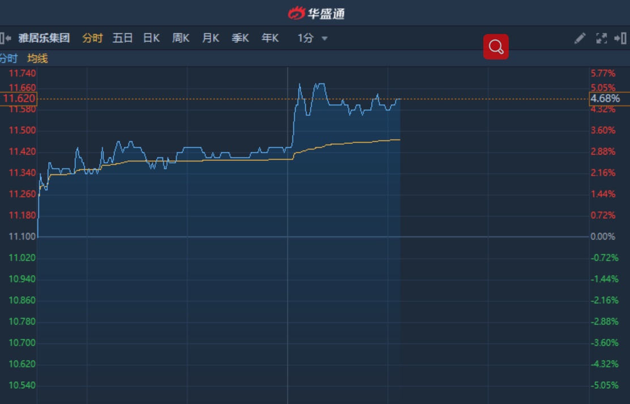This screenshot has height=404, width=630.
Task: Collapse the right side panel
Action: click(x=620, y=38)
